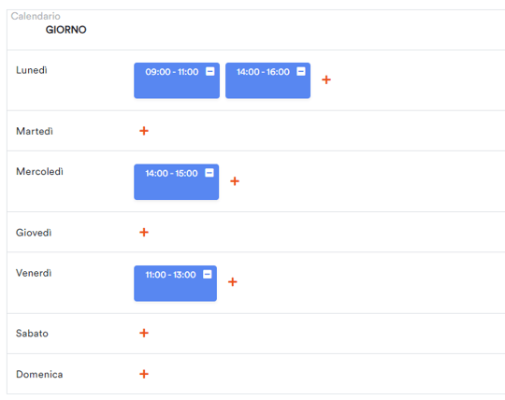This screenshot has height=400, width=505.
Task: Add a new time slot for Lunedì
Action: point(326,79)
